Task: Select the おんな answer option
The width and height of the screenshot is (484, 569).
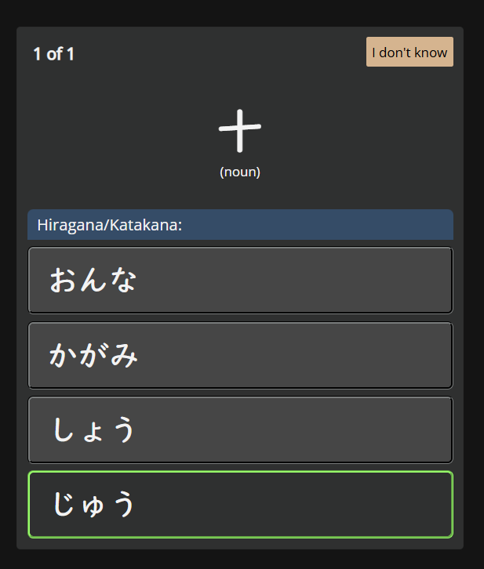Action: (240, 281)
